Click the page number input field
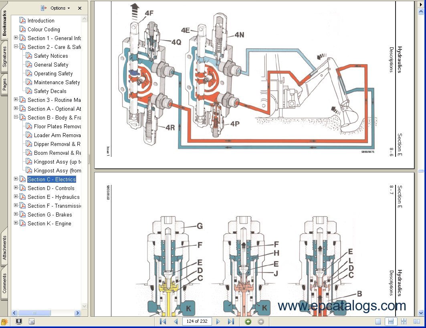 tap(197, 322)
